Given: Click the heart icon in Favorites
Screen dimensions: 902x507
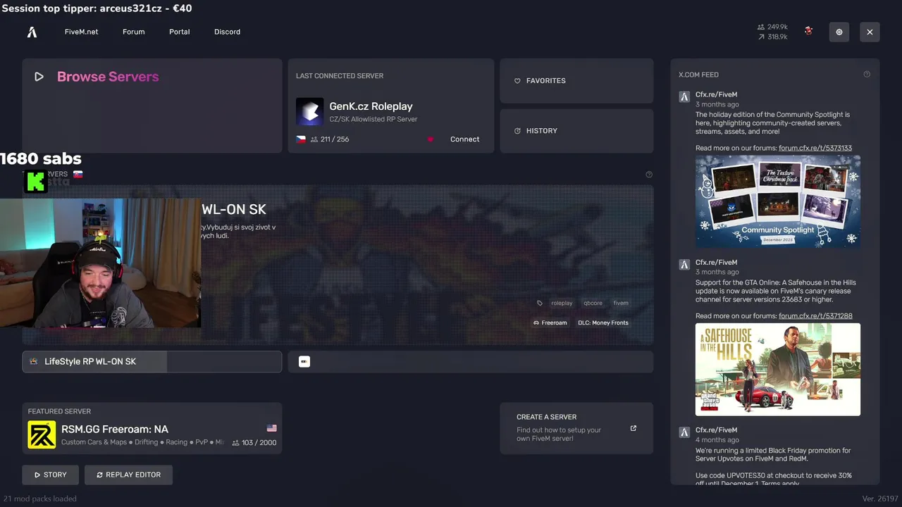Looking at the screenshot, I should [517, 81].
